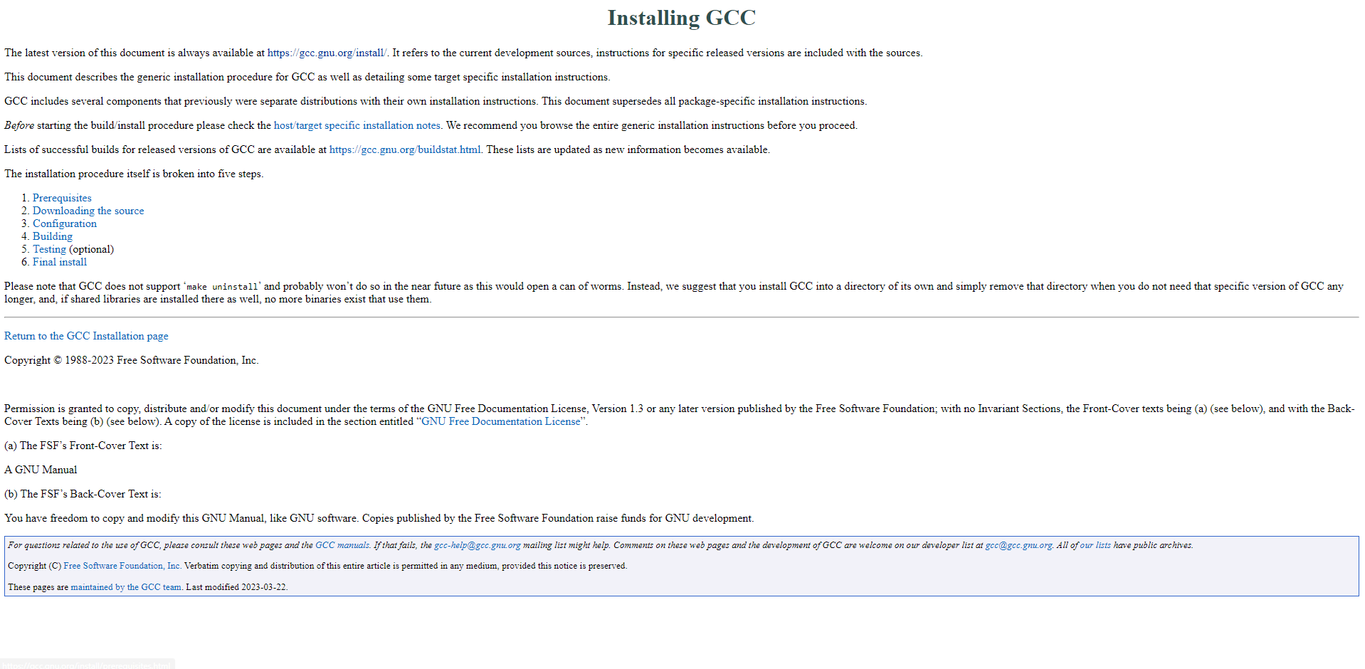Click the gcc-help@gcc.gnu.org mailing list link
This screenshot has height=669, width=1365.
(x=477, y=545)
